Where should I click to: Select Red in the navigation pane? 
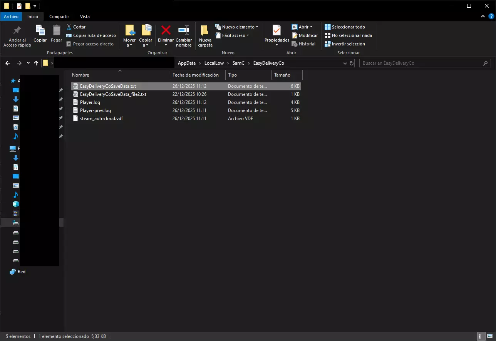pos(22,272)
